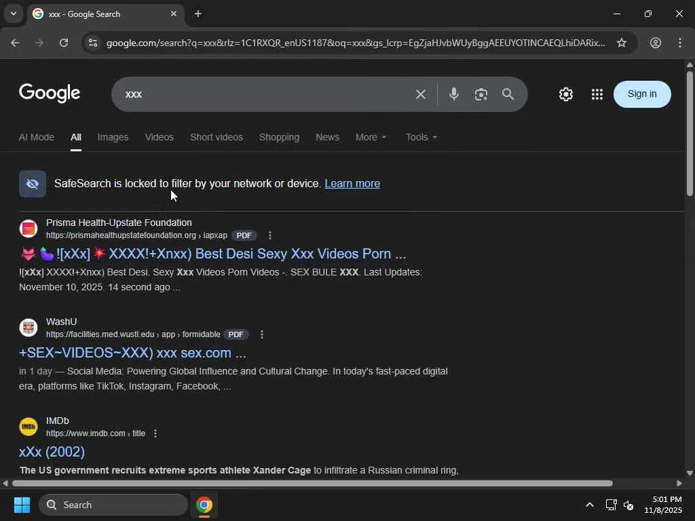Switch to Shopping results

(279, 137)
